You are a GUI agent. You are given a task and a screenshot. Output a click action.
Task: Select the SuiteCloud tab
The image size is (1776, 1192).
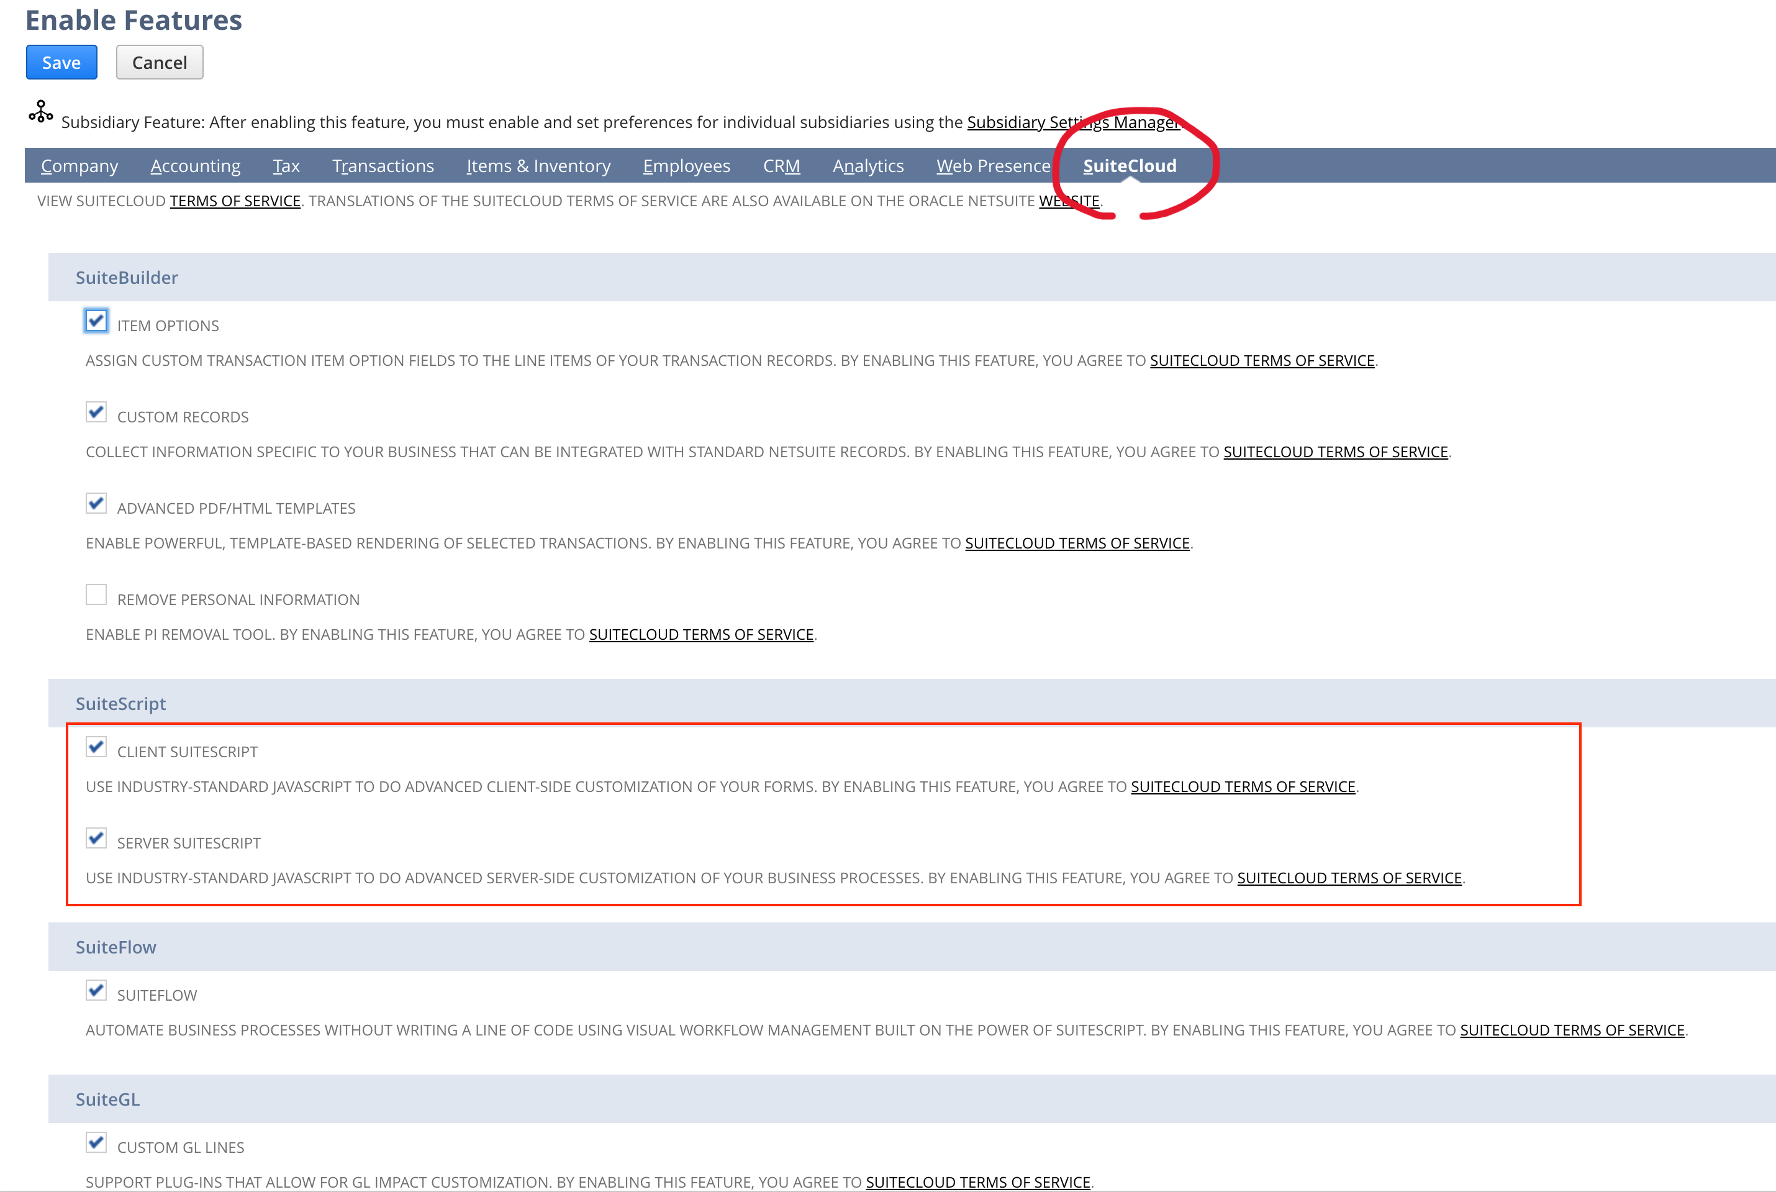(x=1130, y=166)
